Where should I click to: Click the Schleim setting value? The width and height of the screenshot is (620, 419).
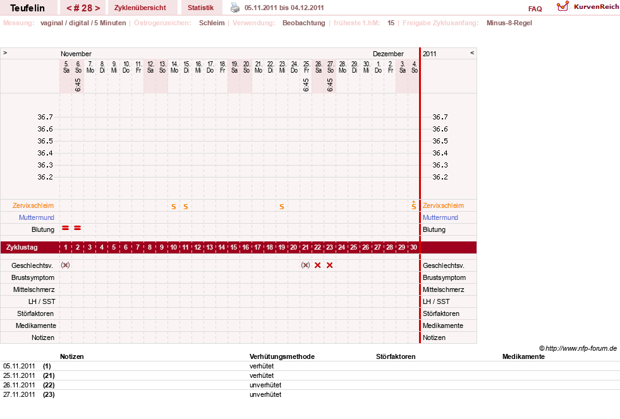point(212,23)
